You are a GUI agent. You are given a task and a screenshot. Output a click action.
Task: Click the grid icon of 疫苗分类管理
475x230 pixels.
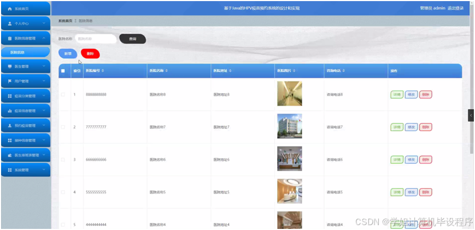click(x=10, y=96)
